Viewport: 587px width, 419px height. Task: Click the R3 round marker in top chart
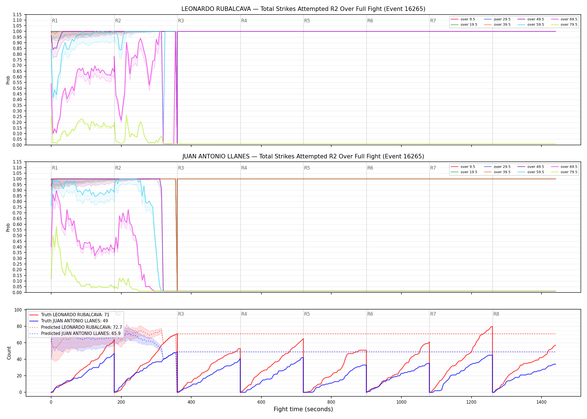click(x=181, y=21)
